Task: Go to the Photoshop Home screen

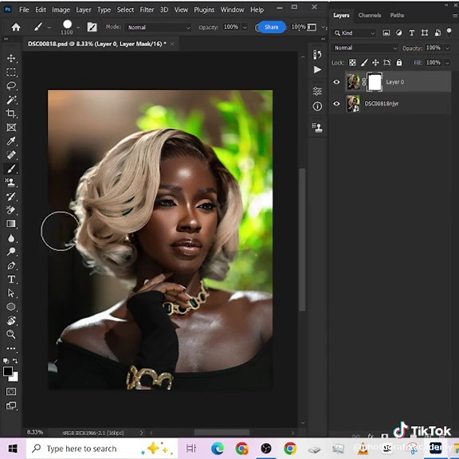Action: click(16, 27)
